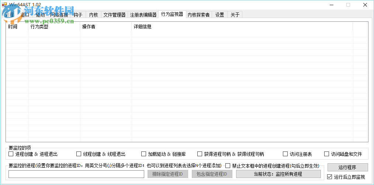Viewport: 374px width, 185px height.
Task: Tick 加载驱动 & 链接库 checkbox
Action: (164, 154)
